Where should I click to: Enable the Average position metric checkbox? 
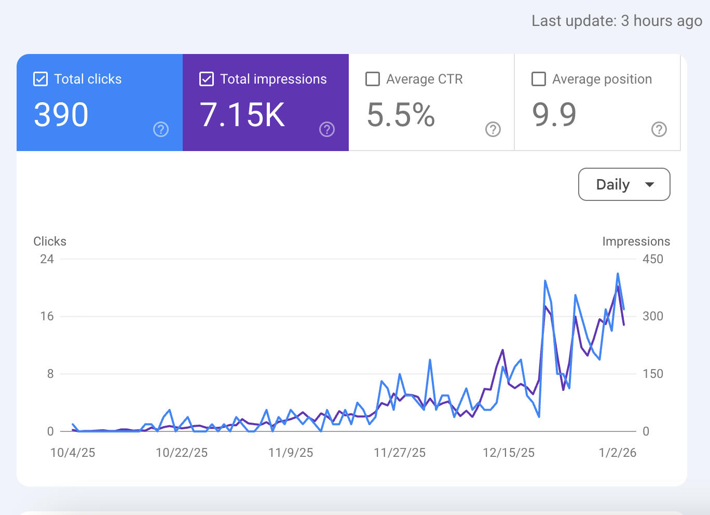coord(538,79)
